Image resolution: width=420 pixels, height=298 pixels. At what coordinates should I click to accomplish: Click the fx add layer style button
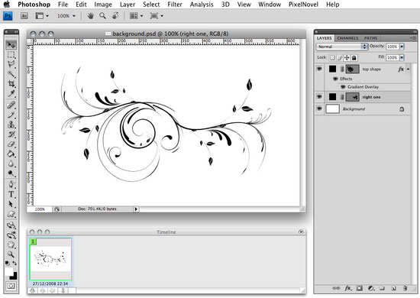tap(347, 288)
